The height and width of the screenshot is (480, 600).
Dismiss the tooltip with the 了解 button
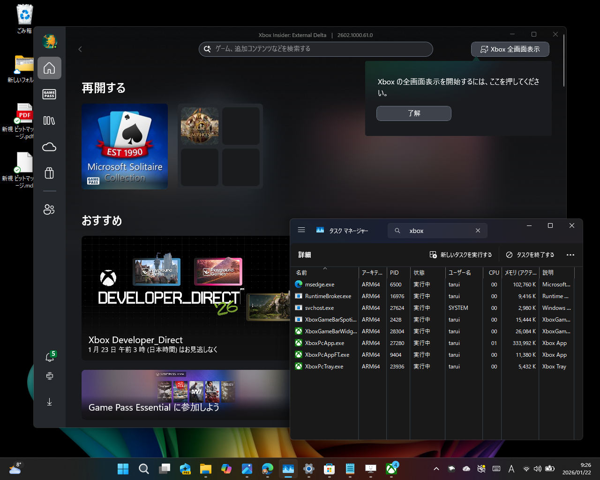tap(413, 113)
